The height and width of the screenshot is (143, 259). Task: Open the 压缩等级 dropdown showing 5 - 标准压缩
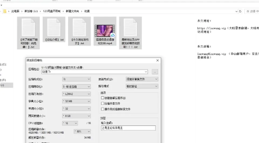pyautogui.click(x=76, y=87)
